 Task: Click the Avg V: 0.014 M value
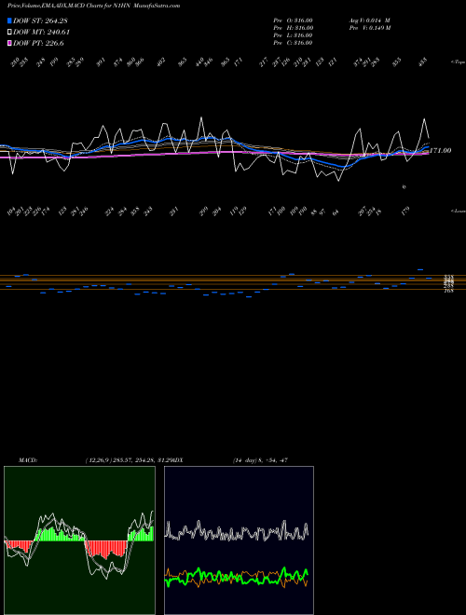(x=369, y=20)
